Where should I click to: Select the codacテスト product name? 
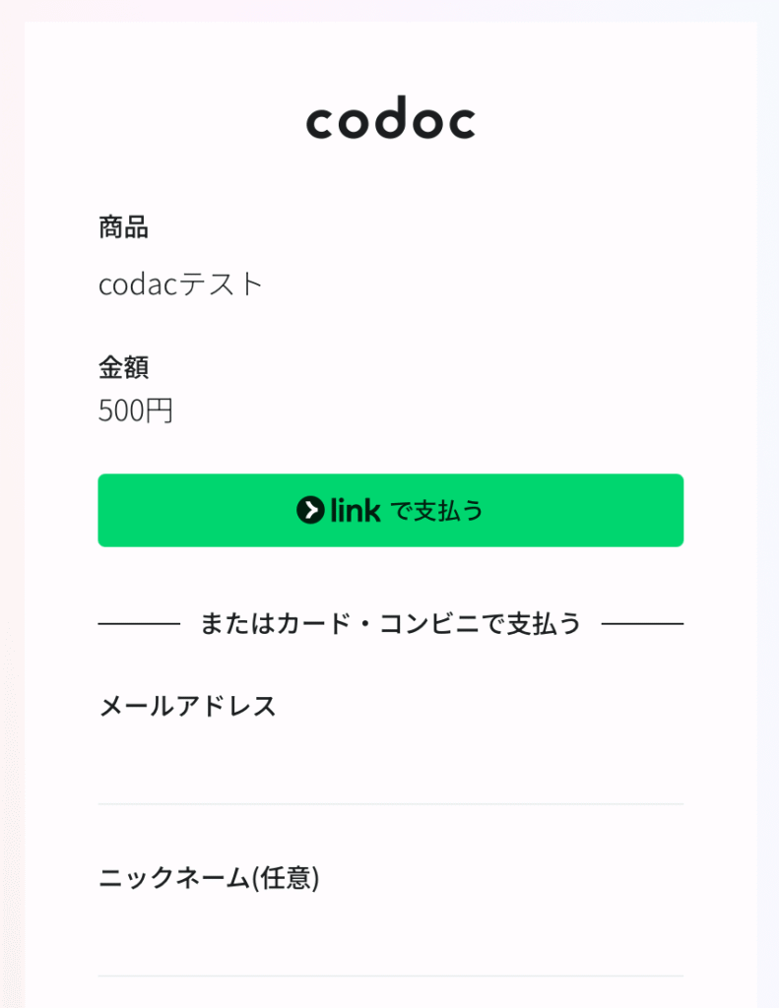(181, 284)
